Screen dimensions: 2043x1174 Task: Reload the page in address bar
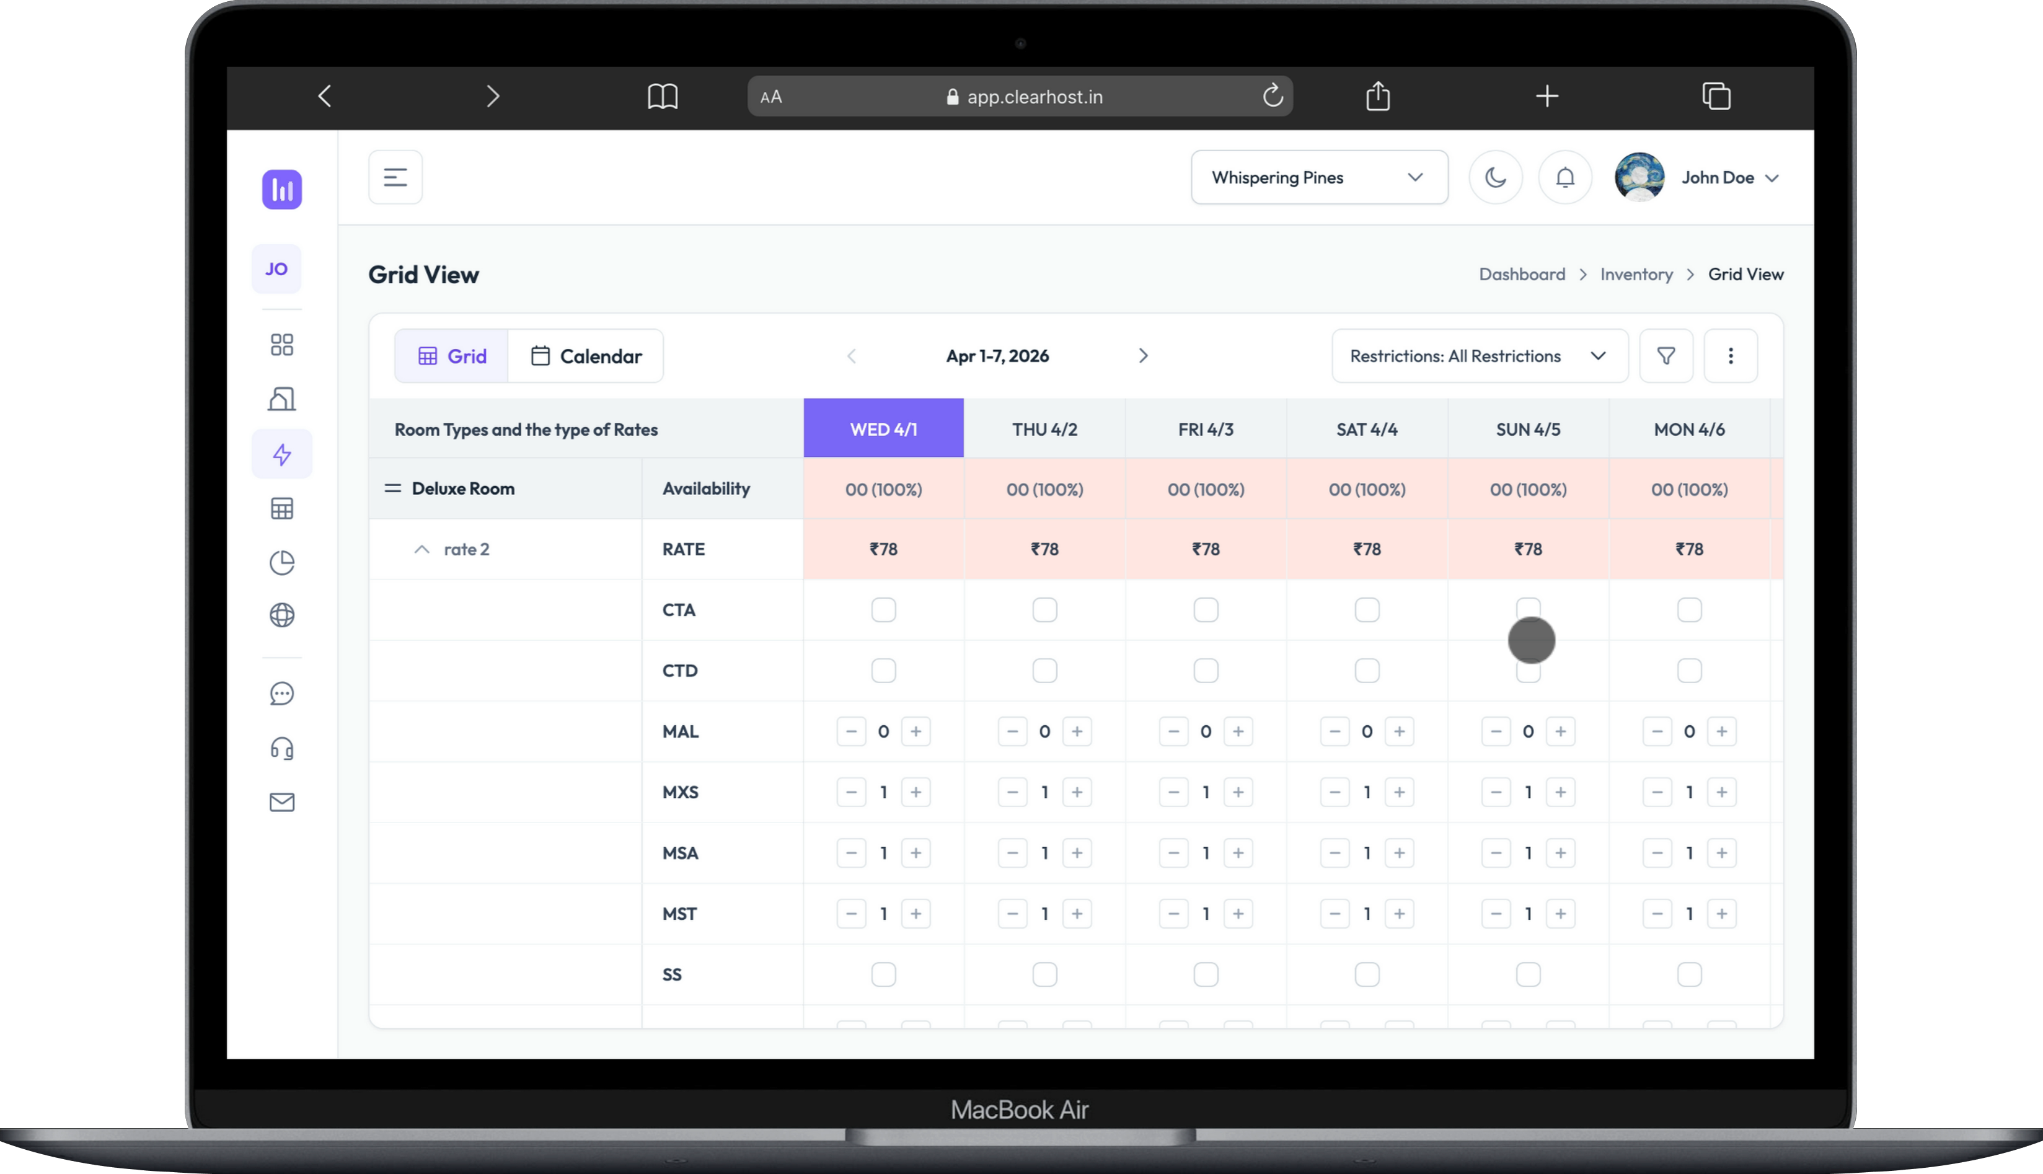1273,96
